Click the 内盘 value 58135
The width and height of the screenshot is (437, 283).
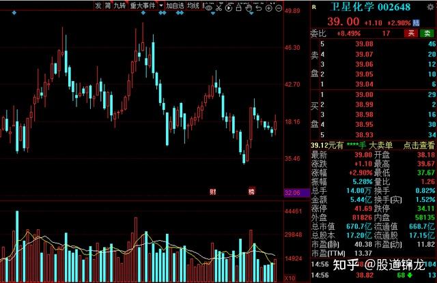pyautogui.click(x=425, y=218)
